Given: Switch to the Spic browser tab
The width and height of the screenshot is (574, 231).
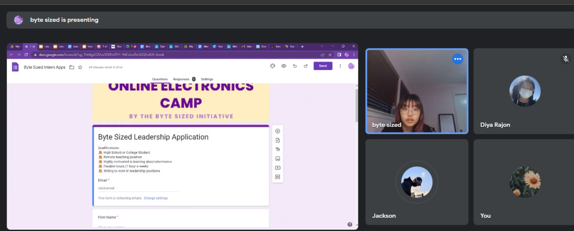Looking at the screenshot, I should pyautogui.click(x=160, y=47).
